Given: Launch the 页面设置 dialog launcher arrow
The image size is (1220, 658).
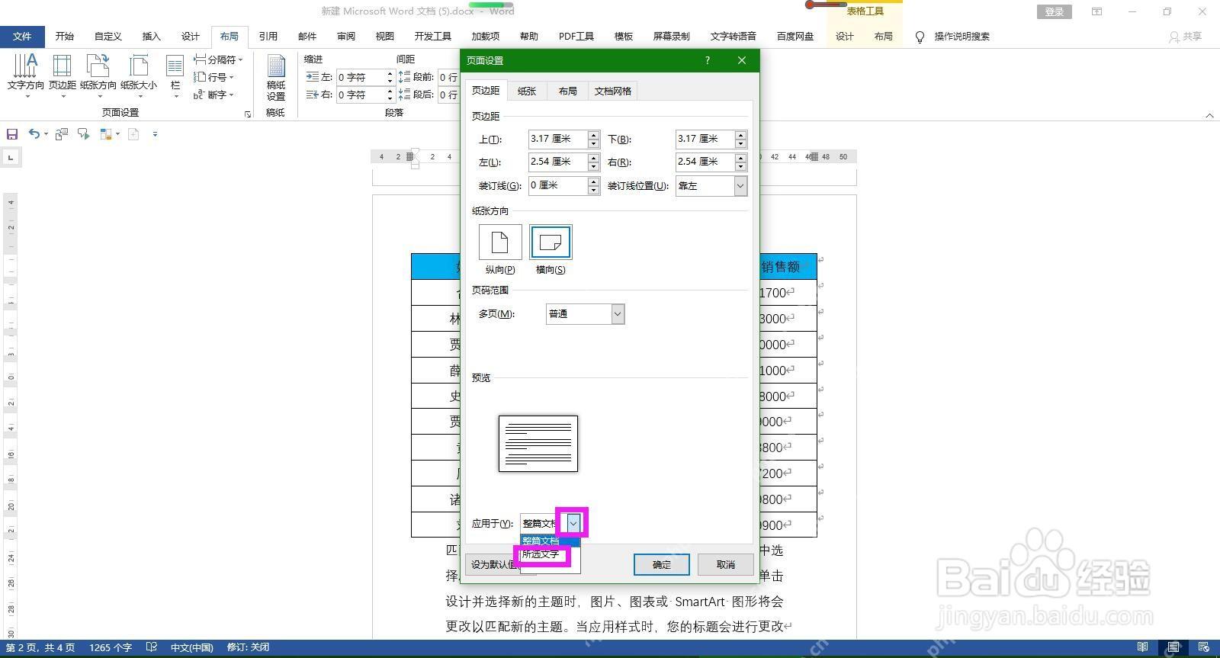Looking at the screenshot, I should tap(248, 114).
